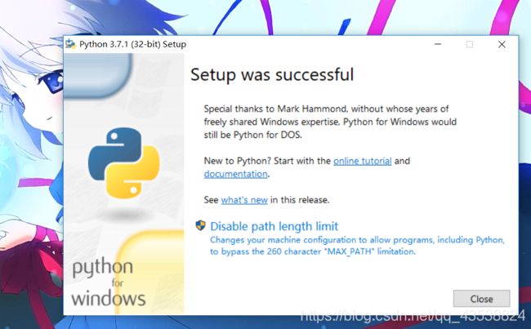Click the window title 'Python 3.7.1 (32-bit) Setup'
Screen dimensions: 531x329
pos(132,44)
